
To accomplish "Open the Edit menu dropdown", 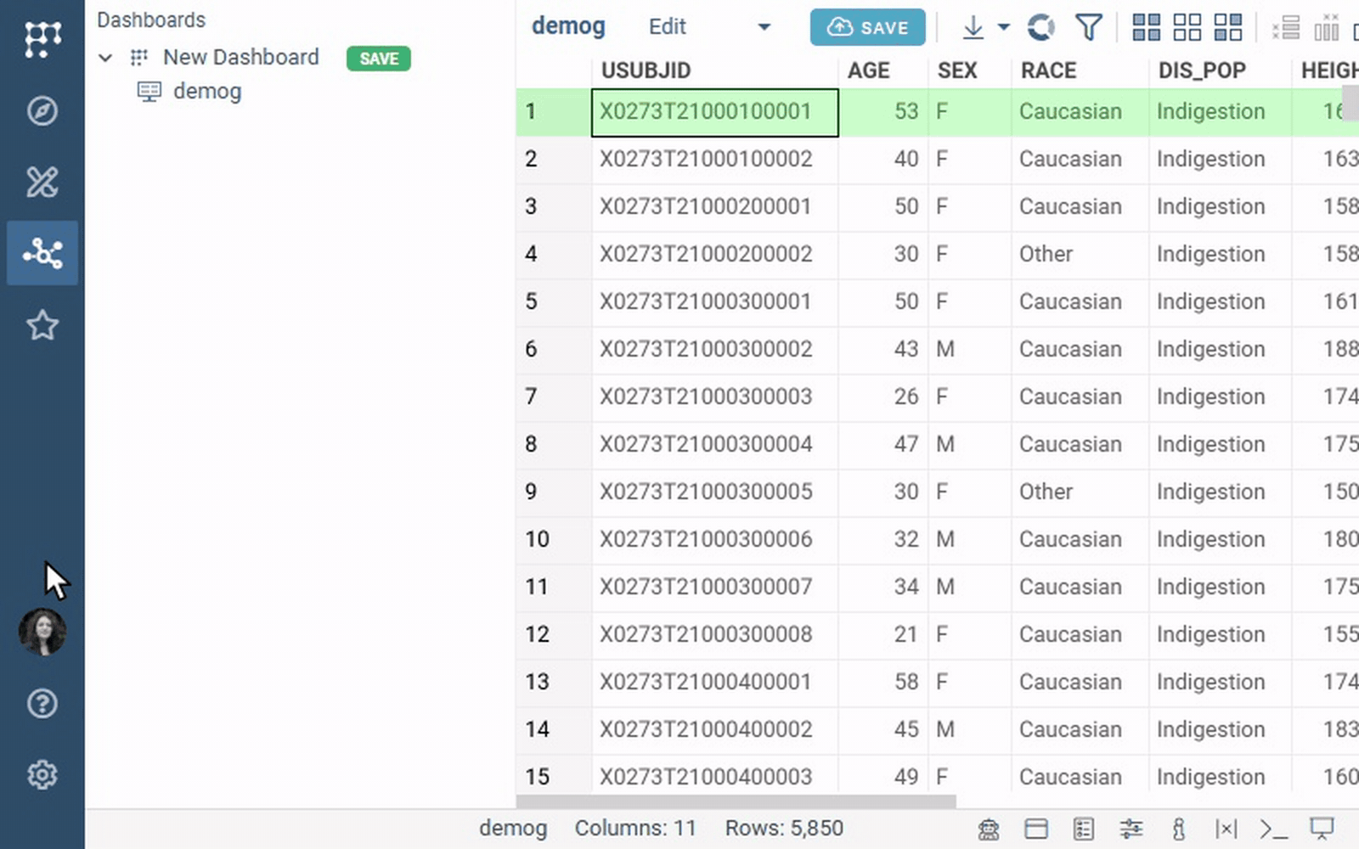I will pos(708,27).
